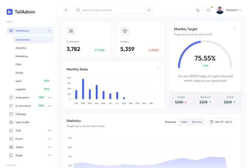This screenshot has height=168, width=249.
Task: Click the Pages sidebar icon
Action: pyautogui.click(x=11, y=155)
